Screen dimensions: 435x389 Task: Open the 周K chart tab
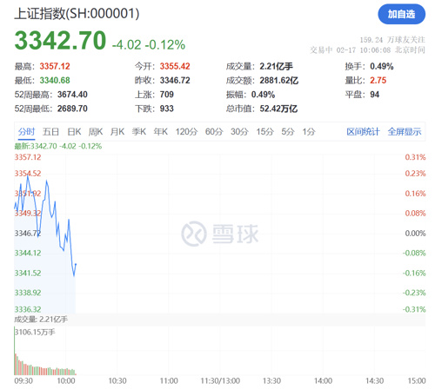[x=96, y=132]
